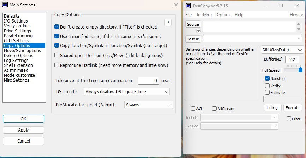The image size is (306, 158).
Task: Close the Main Settings dialog
Action: (176, 5)
